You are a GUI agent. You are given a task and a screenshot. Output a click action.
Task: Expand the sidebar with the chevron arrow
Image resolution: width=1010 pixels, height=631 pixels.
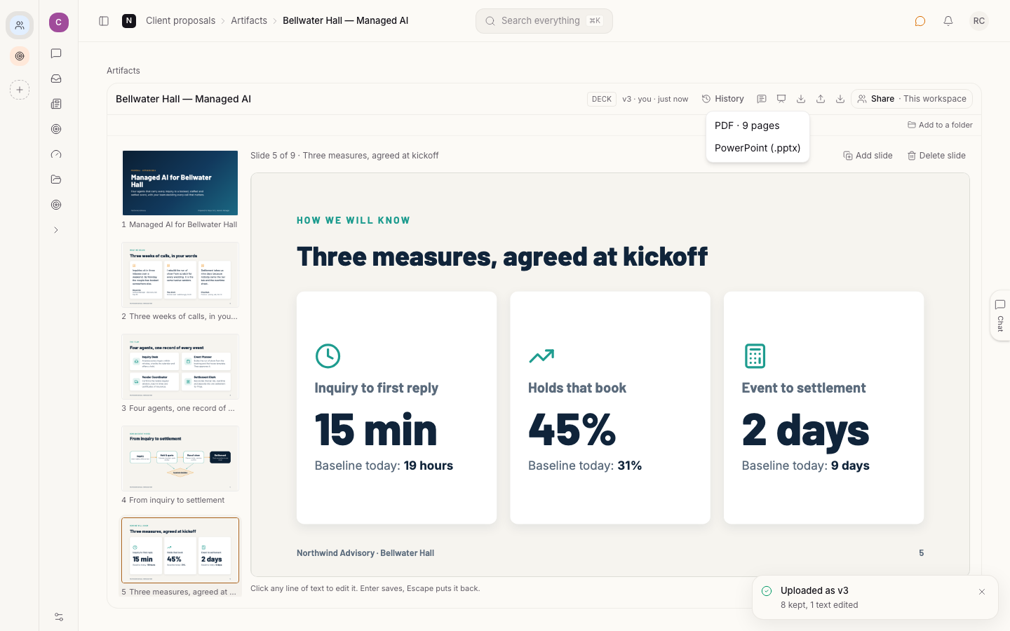coord(56,230)
